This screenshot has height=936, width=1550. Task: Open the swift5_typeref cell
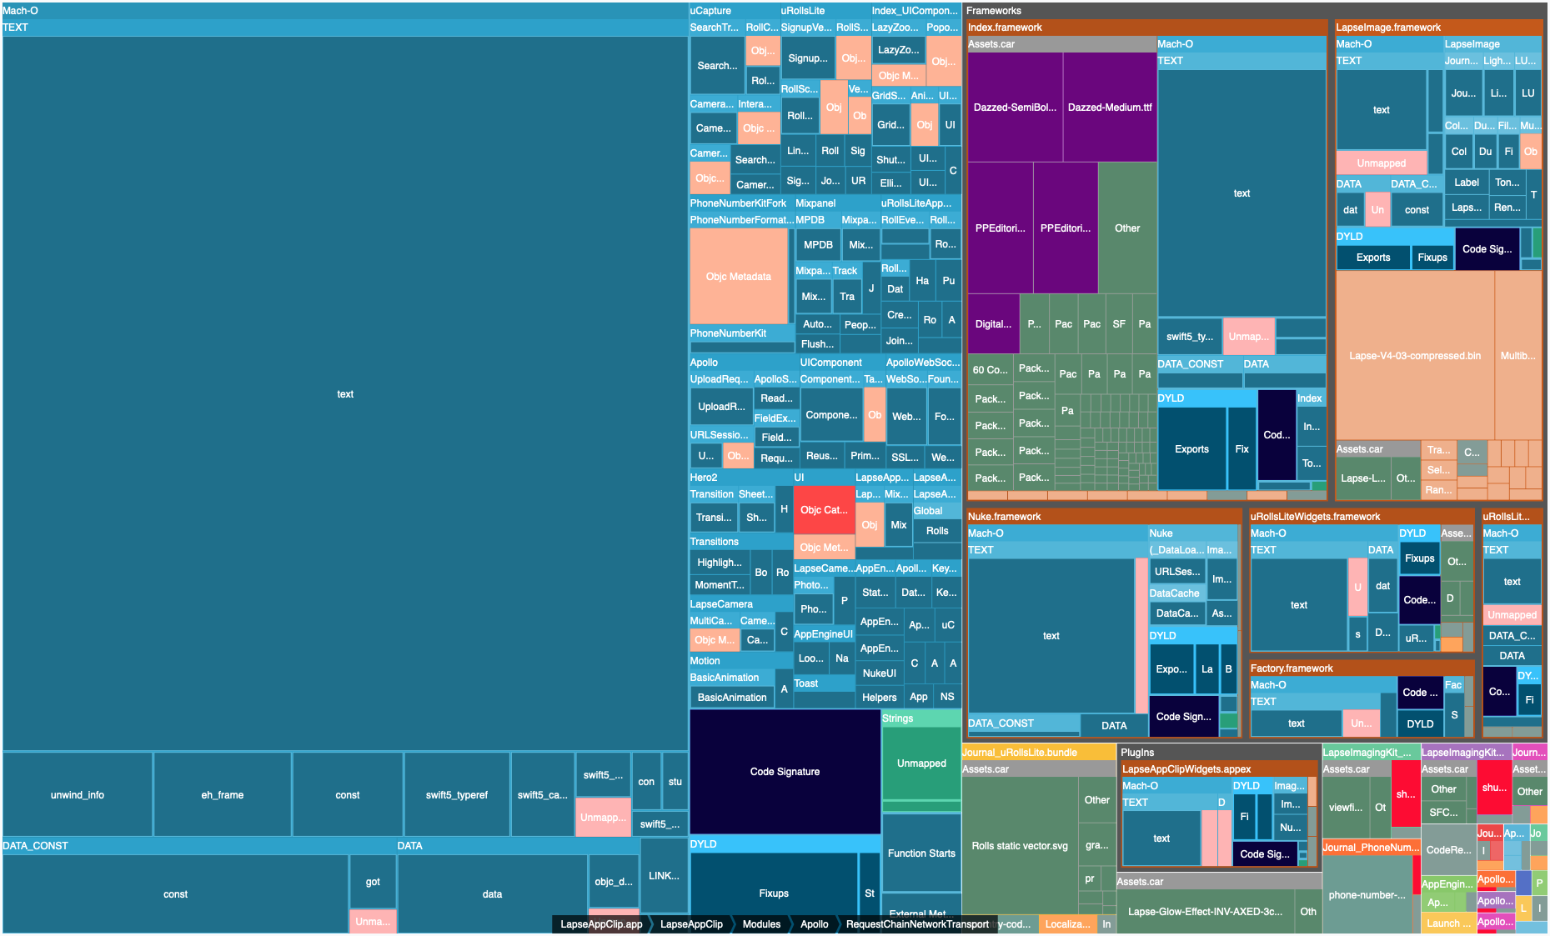pyautogui.click(x=457, y=794)
